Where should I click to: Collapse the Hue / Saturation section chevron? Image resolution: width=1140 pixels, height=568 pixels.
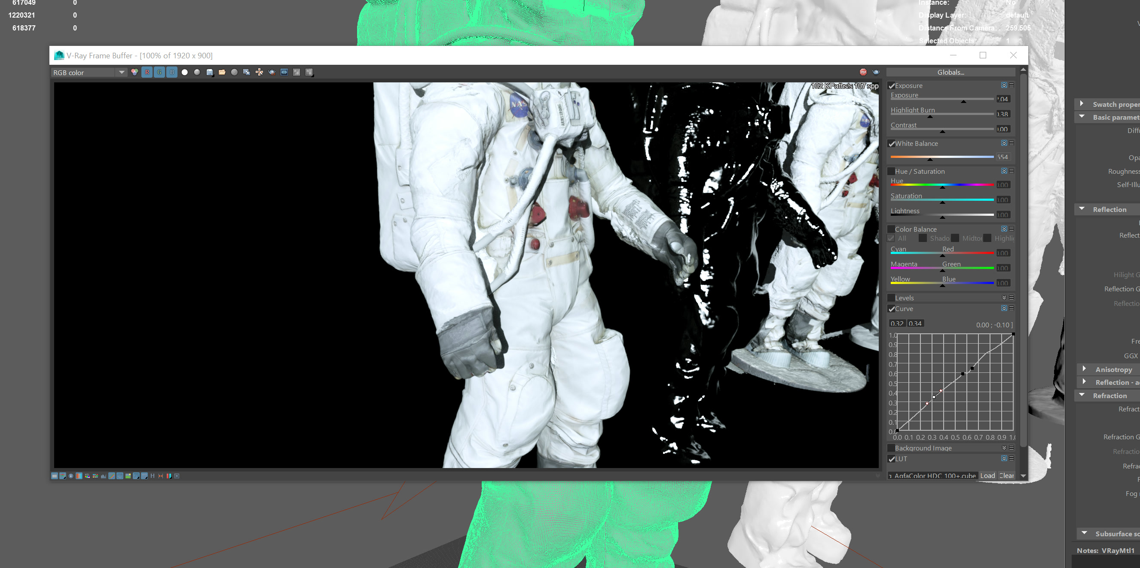point(1004,171)
